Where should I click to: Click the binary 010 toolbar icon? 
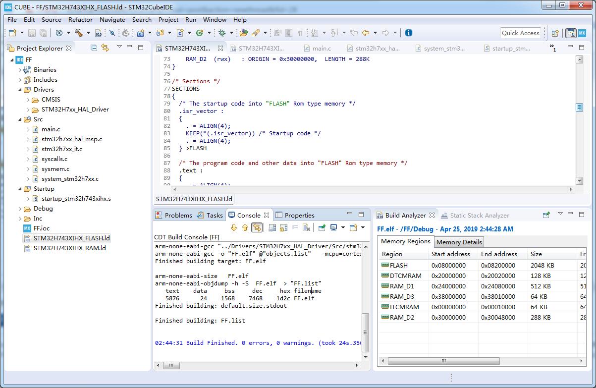click(x=98, y=33)
